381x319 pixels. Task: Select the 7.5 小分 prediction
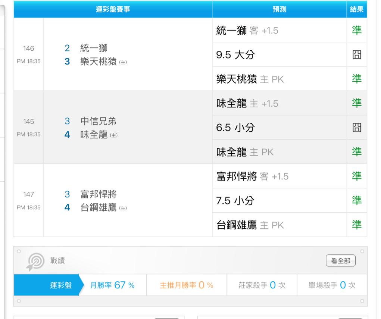pos(279,200)
